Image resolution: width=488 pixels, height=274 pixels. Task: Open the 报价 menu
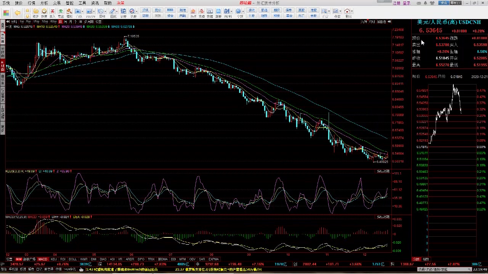click(x=19, y=3)
